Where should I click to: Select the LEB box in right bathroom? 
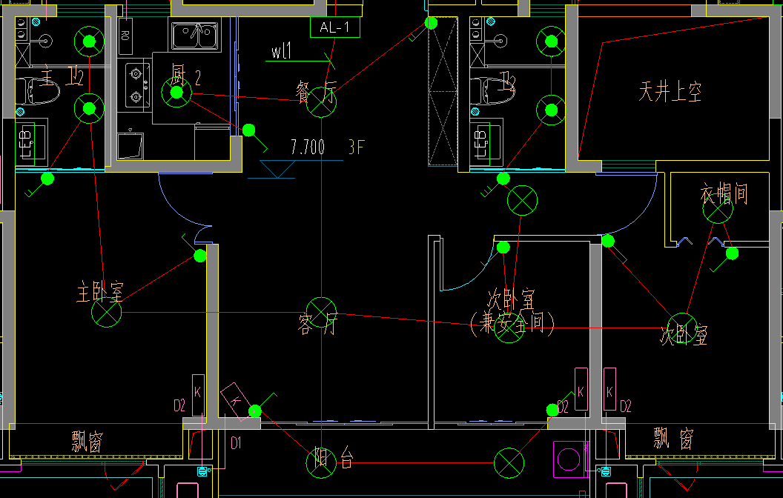pos(481,143)
